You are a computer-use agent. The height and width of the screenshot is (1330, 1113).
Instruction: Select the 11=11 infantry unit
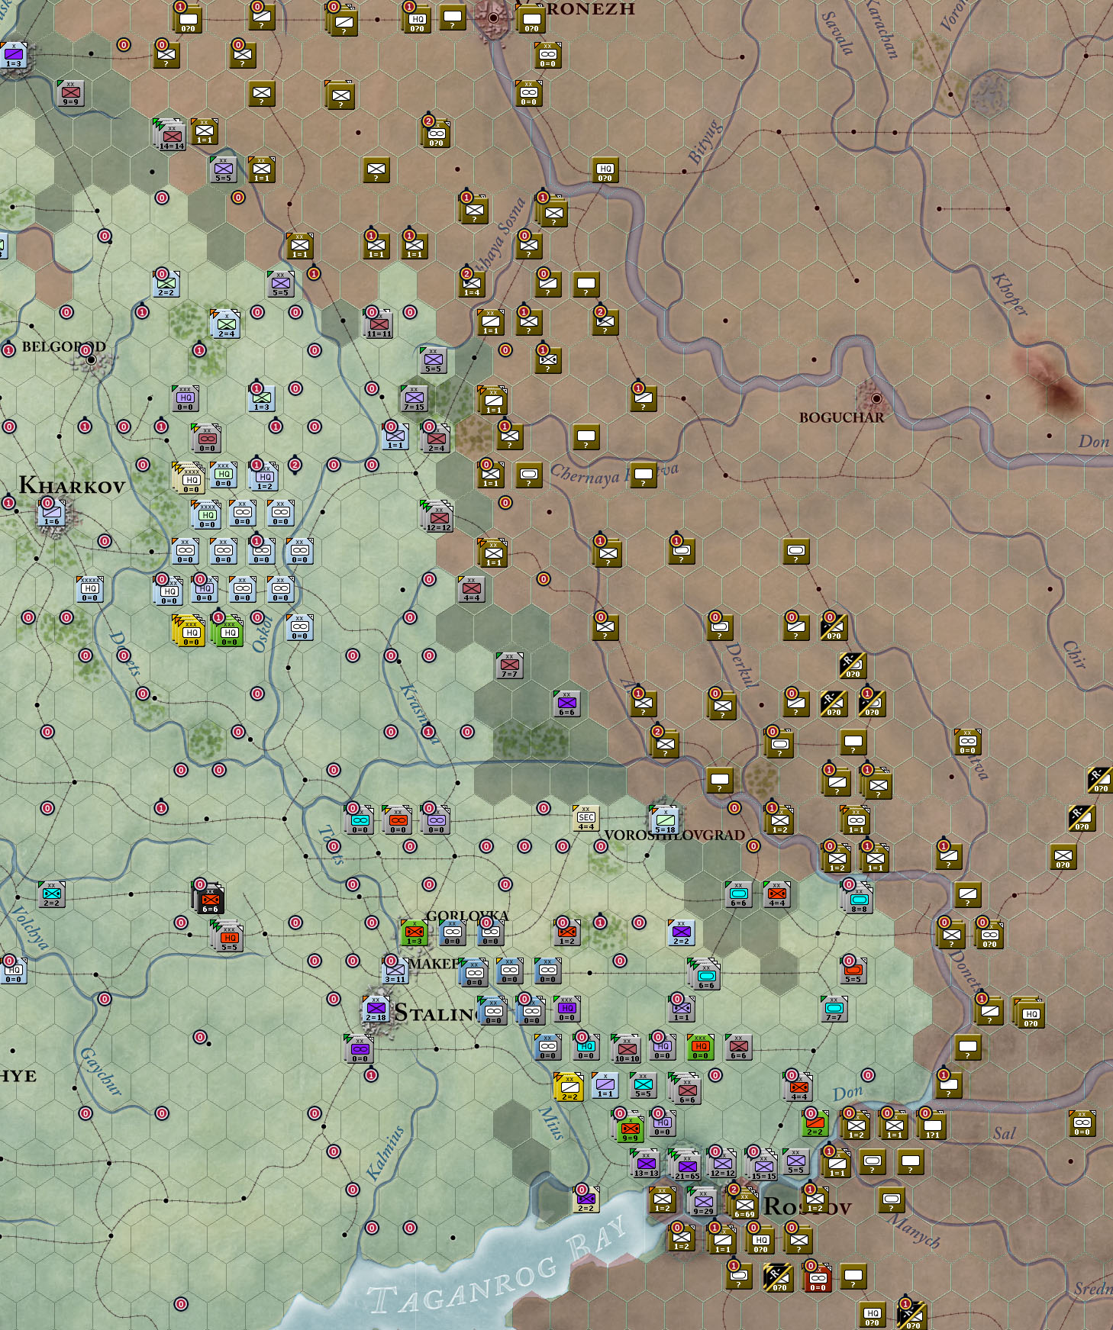click(379, 324)
